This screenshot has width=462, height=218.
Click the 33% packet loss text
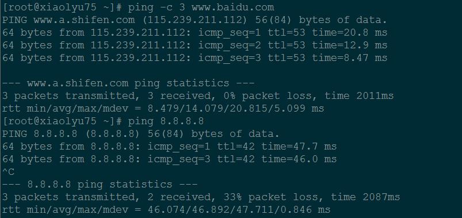(271, 197)
